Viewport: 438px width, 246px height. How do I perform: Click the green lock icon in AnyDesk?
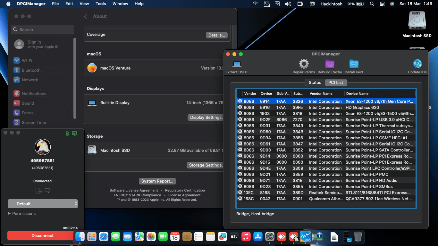[67, 133]
